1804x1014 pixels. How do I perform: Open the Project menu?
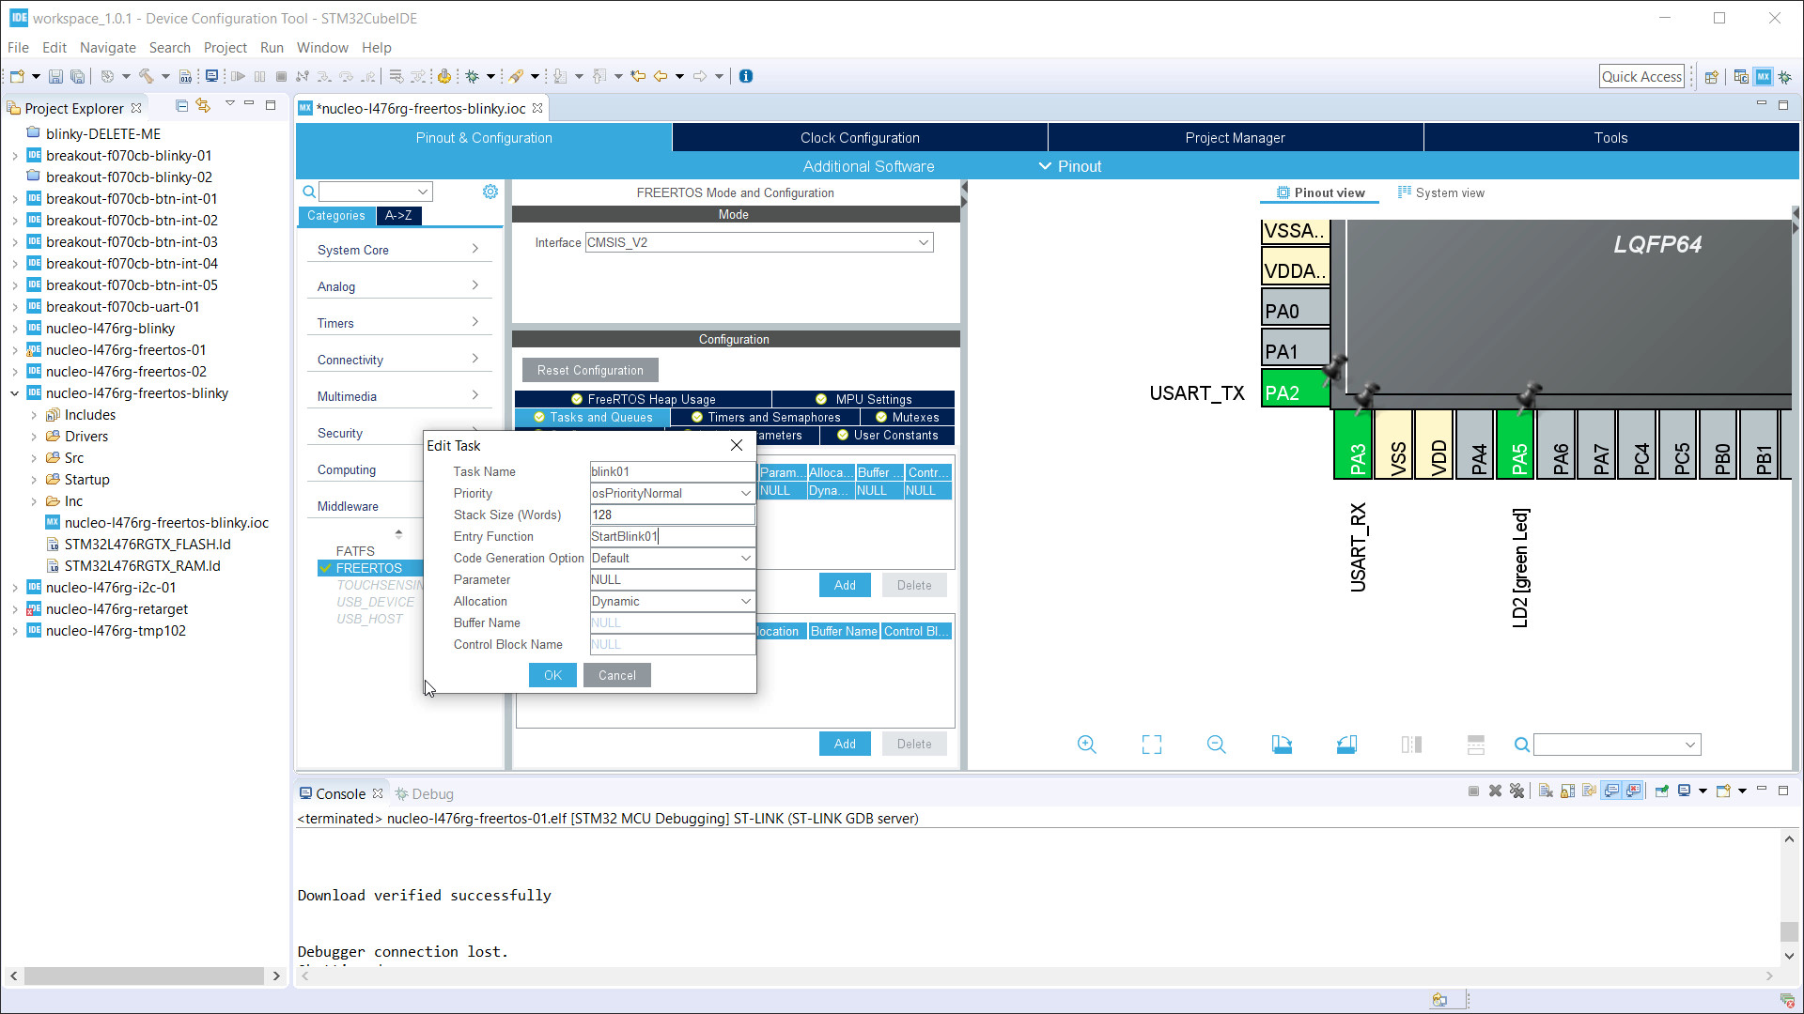point(225,47)
